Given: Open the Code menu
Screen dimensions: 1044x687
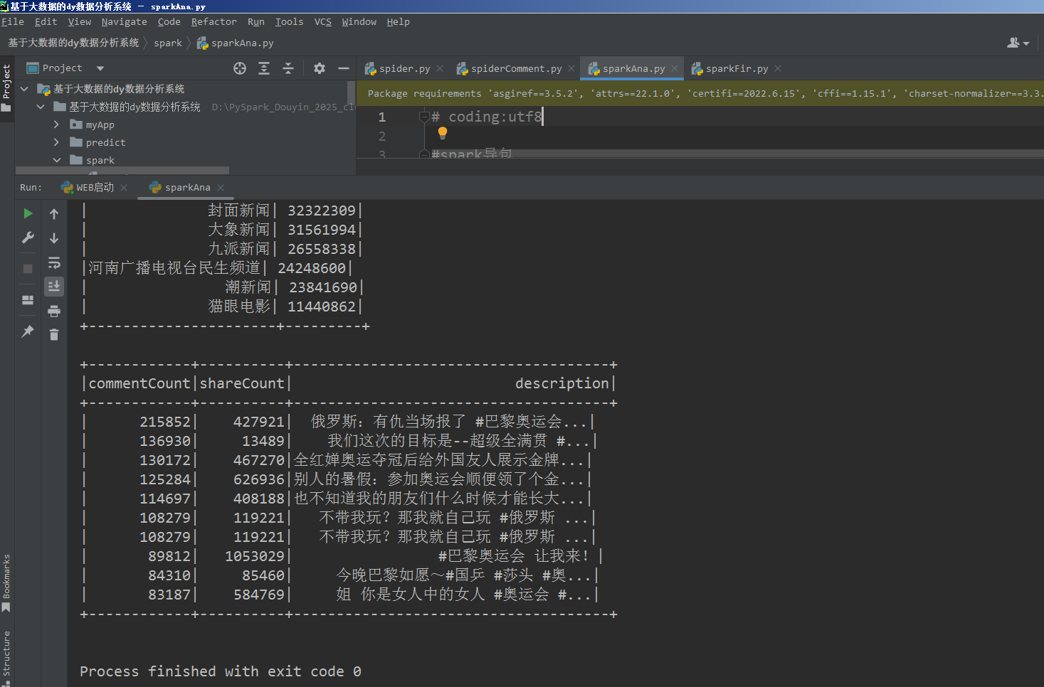Looking at the screenshot, I should (169, 22).
